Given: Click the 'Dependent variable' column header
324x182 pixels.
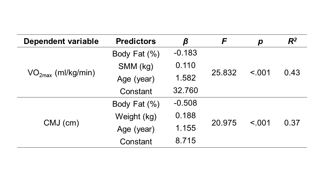Looking at the screenshot, I should point(61,41).
